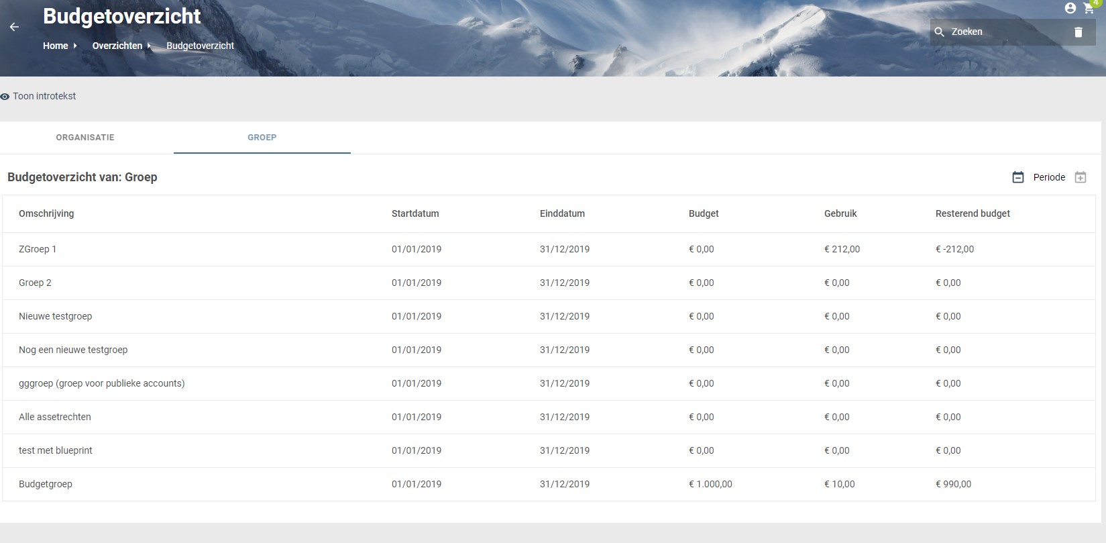Select Nog een nieuwe testgroep row
The width and height of the screenshot is (1106, 543).
[549, 350]
